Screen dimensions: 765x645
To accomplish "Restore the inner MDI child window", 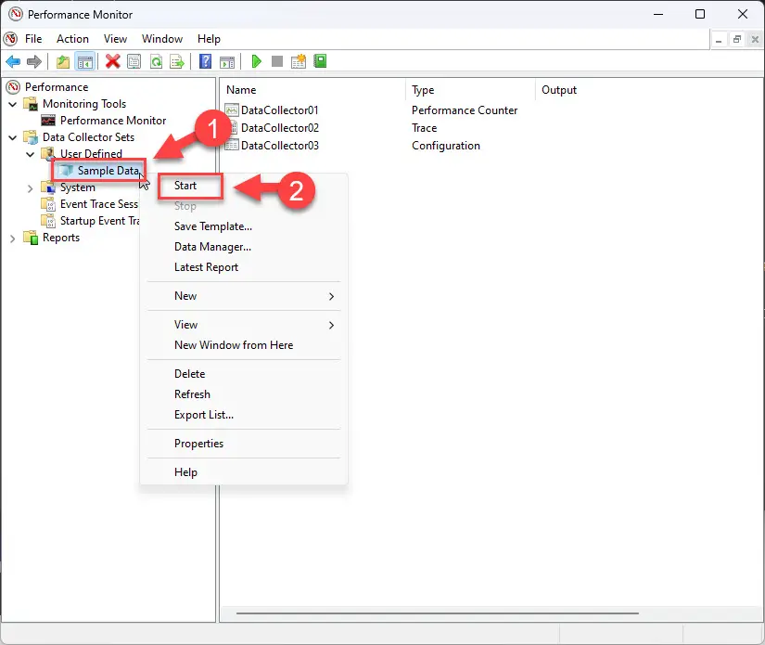I will point(737,40).
